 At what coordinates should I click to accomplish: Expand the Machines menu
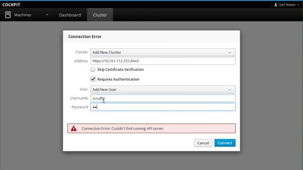tap(27, 15)
